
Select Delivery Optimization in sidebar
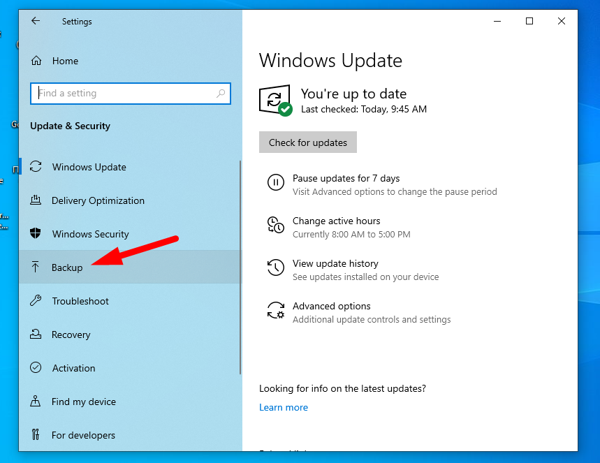(x=98, y=200)
